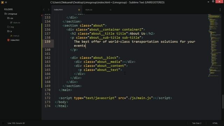Open the hamburger menu in title bar
This screenshot has height=126, width=224.
point(6,2)
